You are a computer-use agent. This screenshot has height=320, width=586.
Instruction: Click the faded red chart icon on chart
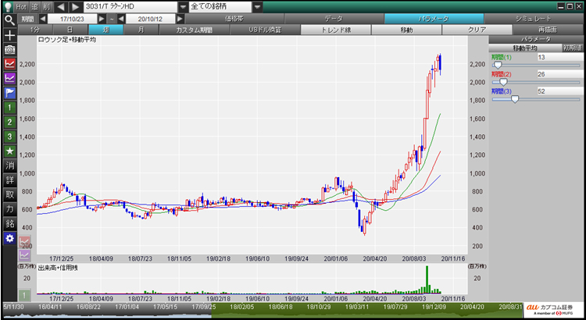coord(25,242)
